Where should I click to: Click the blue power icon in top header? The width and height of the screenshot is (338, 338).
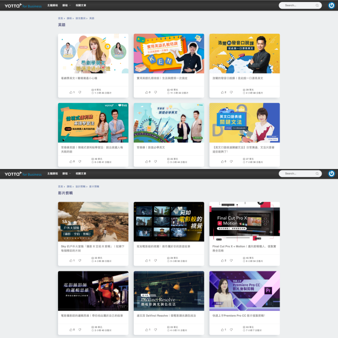[332, 5]
